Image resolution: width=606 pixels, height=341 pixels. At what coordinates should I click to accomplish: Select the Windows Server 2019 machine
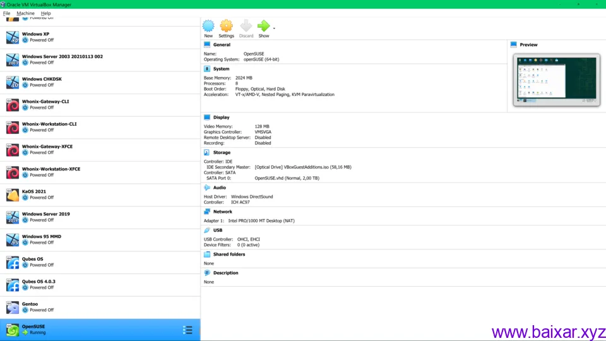tap(100, 217)
